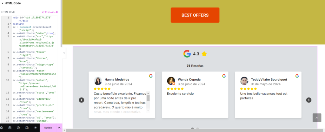Image resolution: width=325 pixels, height=132 pixels.
Task: Click the Update button
Action: click(x=48, y=128)
